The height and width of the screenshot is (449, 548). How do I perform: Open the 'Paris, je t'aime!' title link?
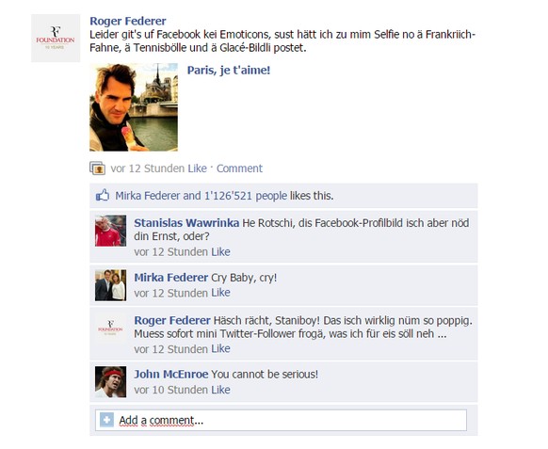point(229,71)
